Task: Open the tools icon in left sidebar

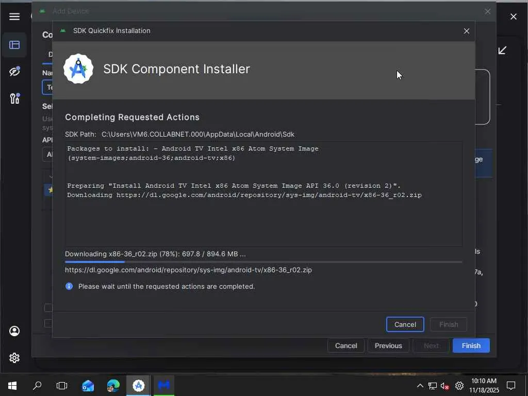Action: (x=14, y=98)
